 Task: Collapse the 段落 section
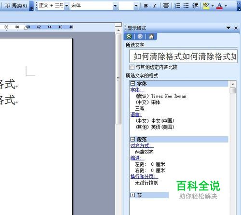133,139
